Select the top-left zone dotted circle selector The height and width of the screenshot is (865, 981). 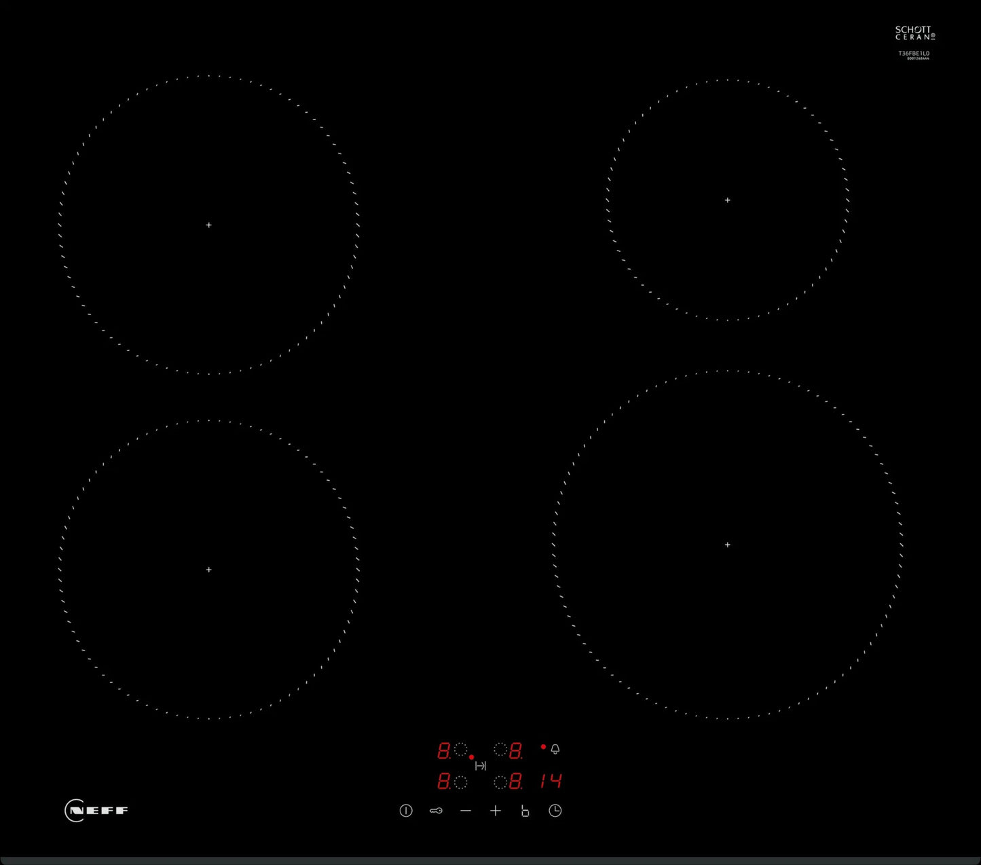point(461,750)
